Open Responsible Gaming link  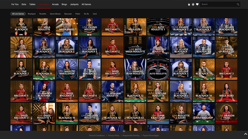tap(131, 136)
